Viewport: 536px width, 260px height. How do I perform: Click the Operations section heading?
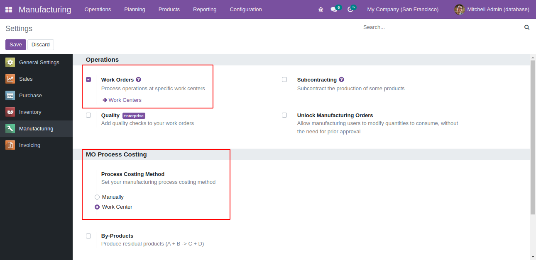(102, 60)
